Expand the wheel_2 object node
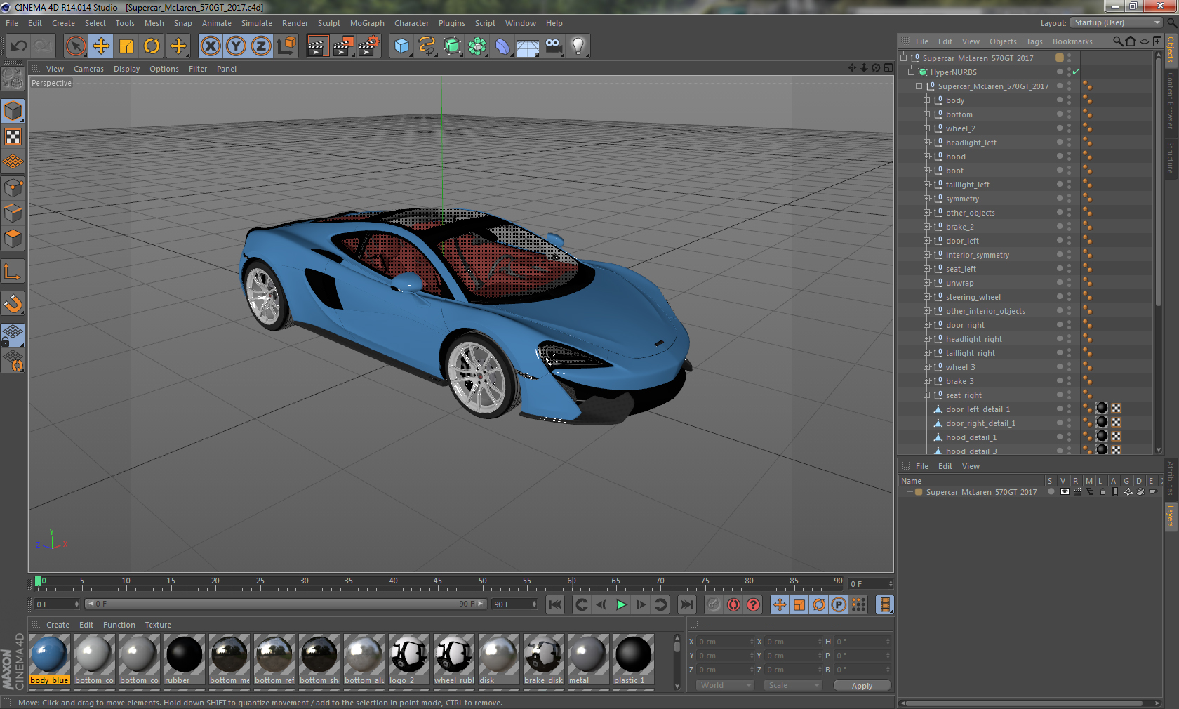This screenshot has width=1179, height=709. (x=926, y=128)
